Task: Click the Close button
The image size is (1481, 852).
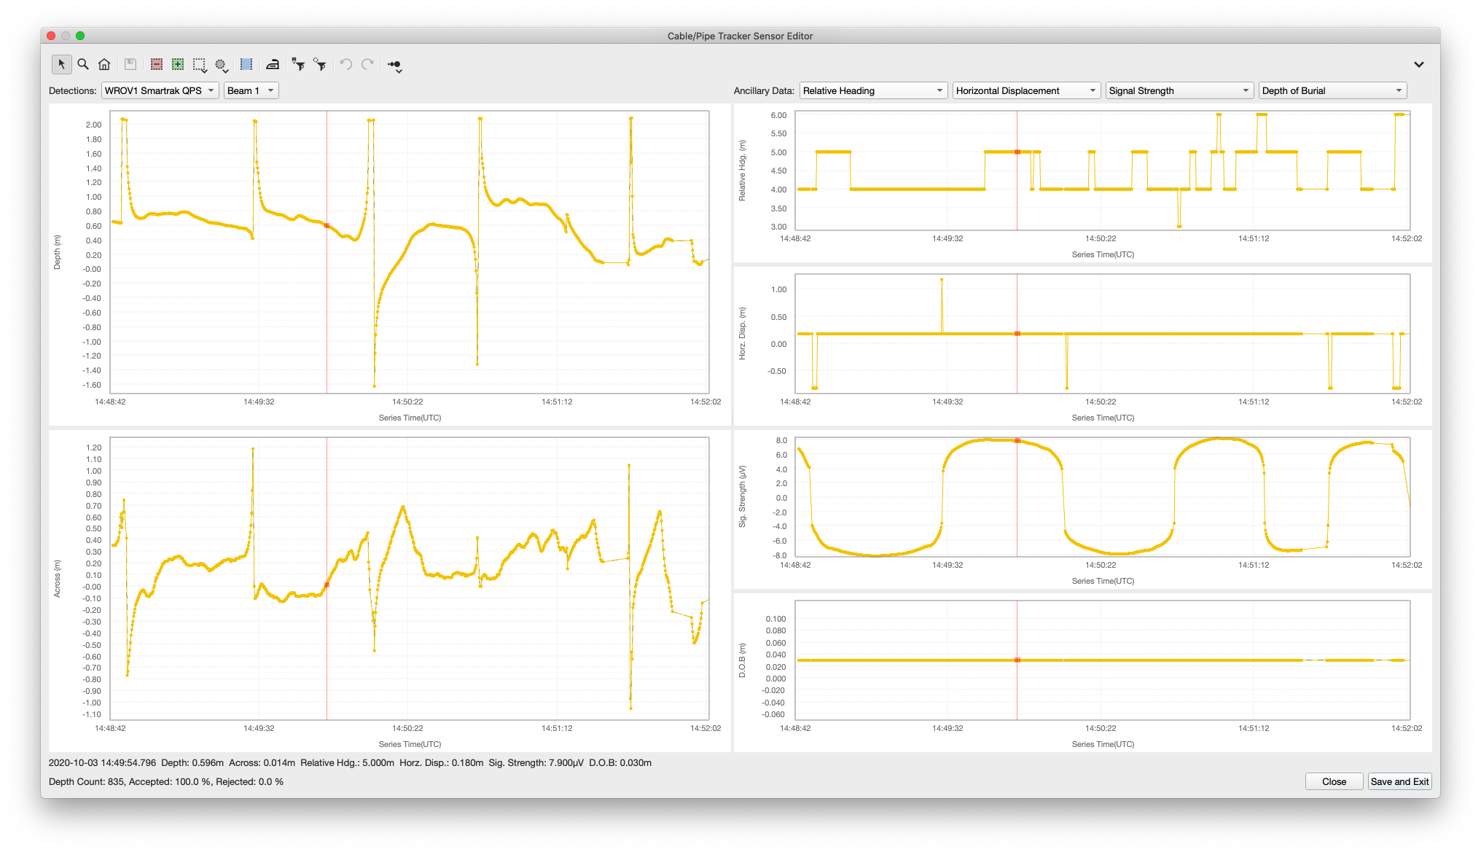Action: click(x=1334, y=781)
